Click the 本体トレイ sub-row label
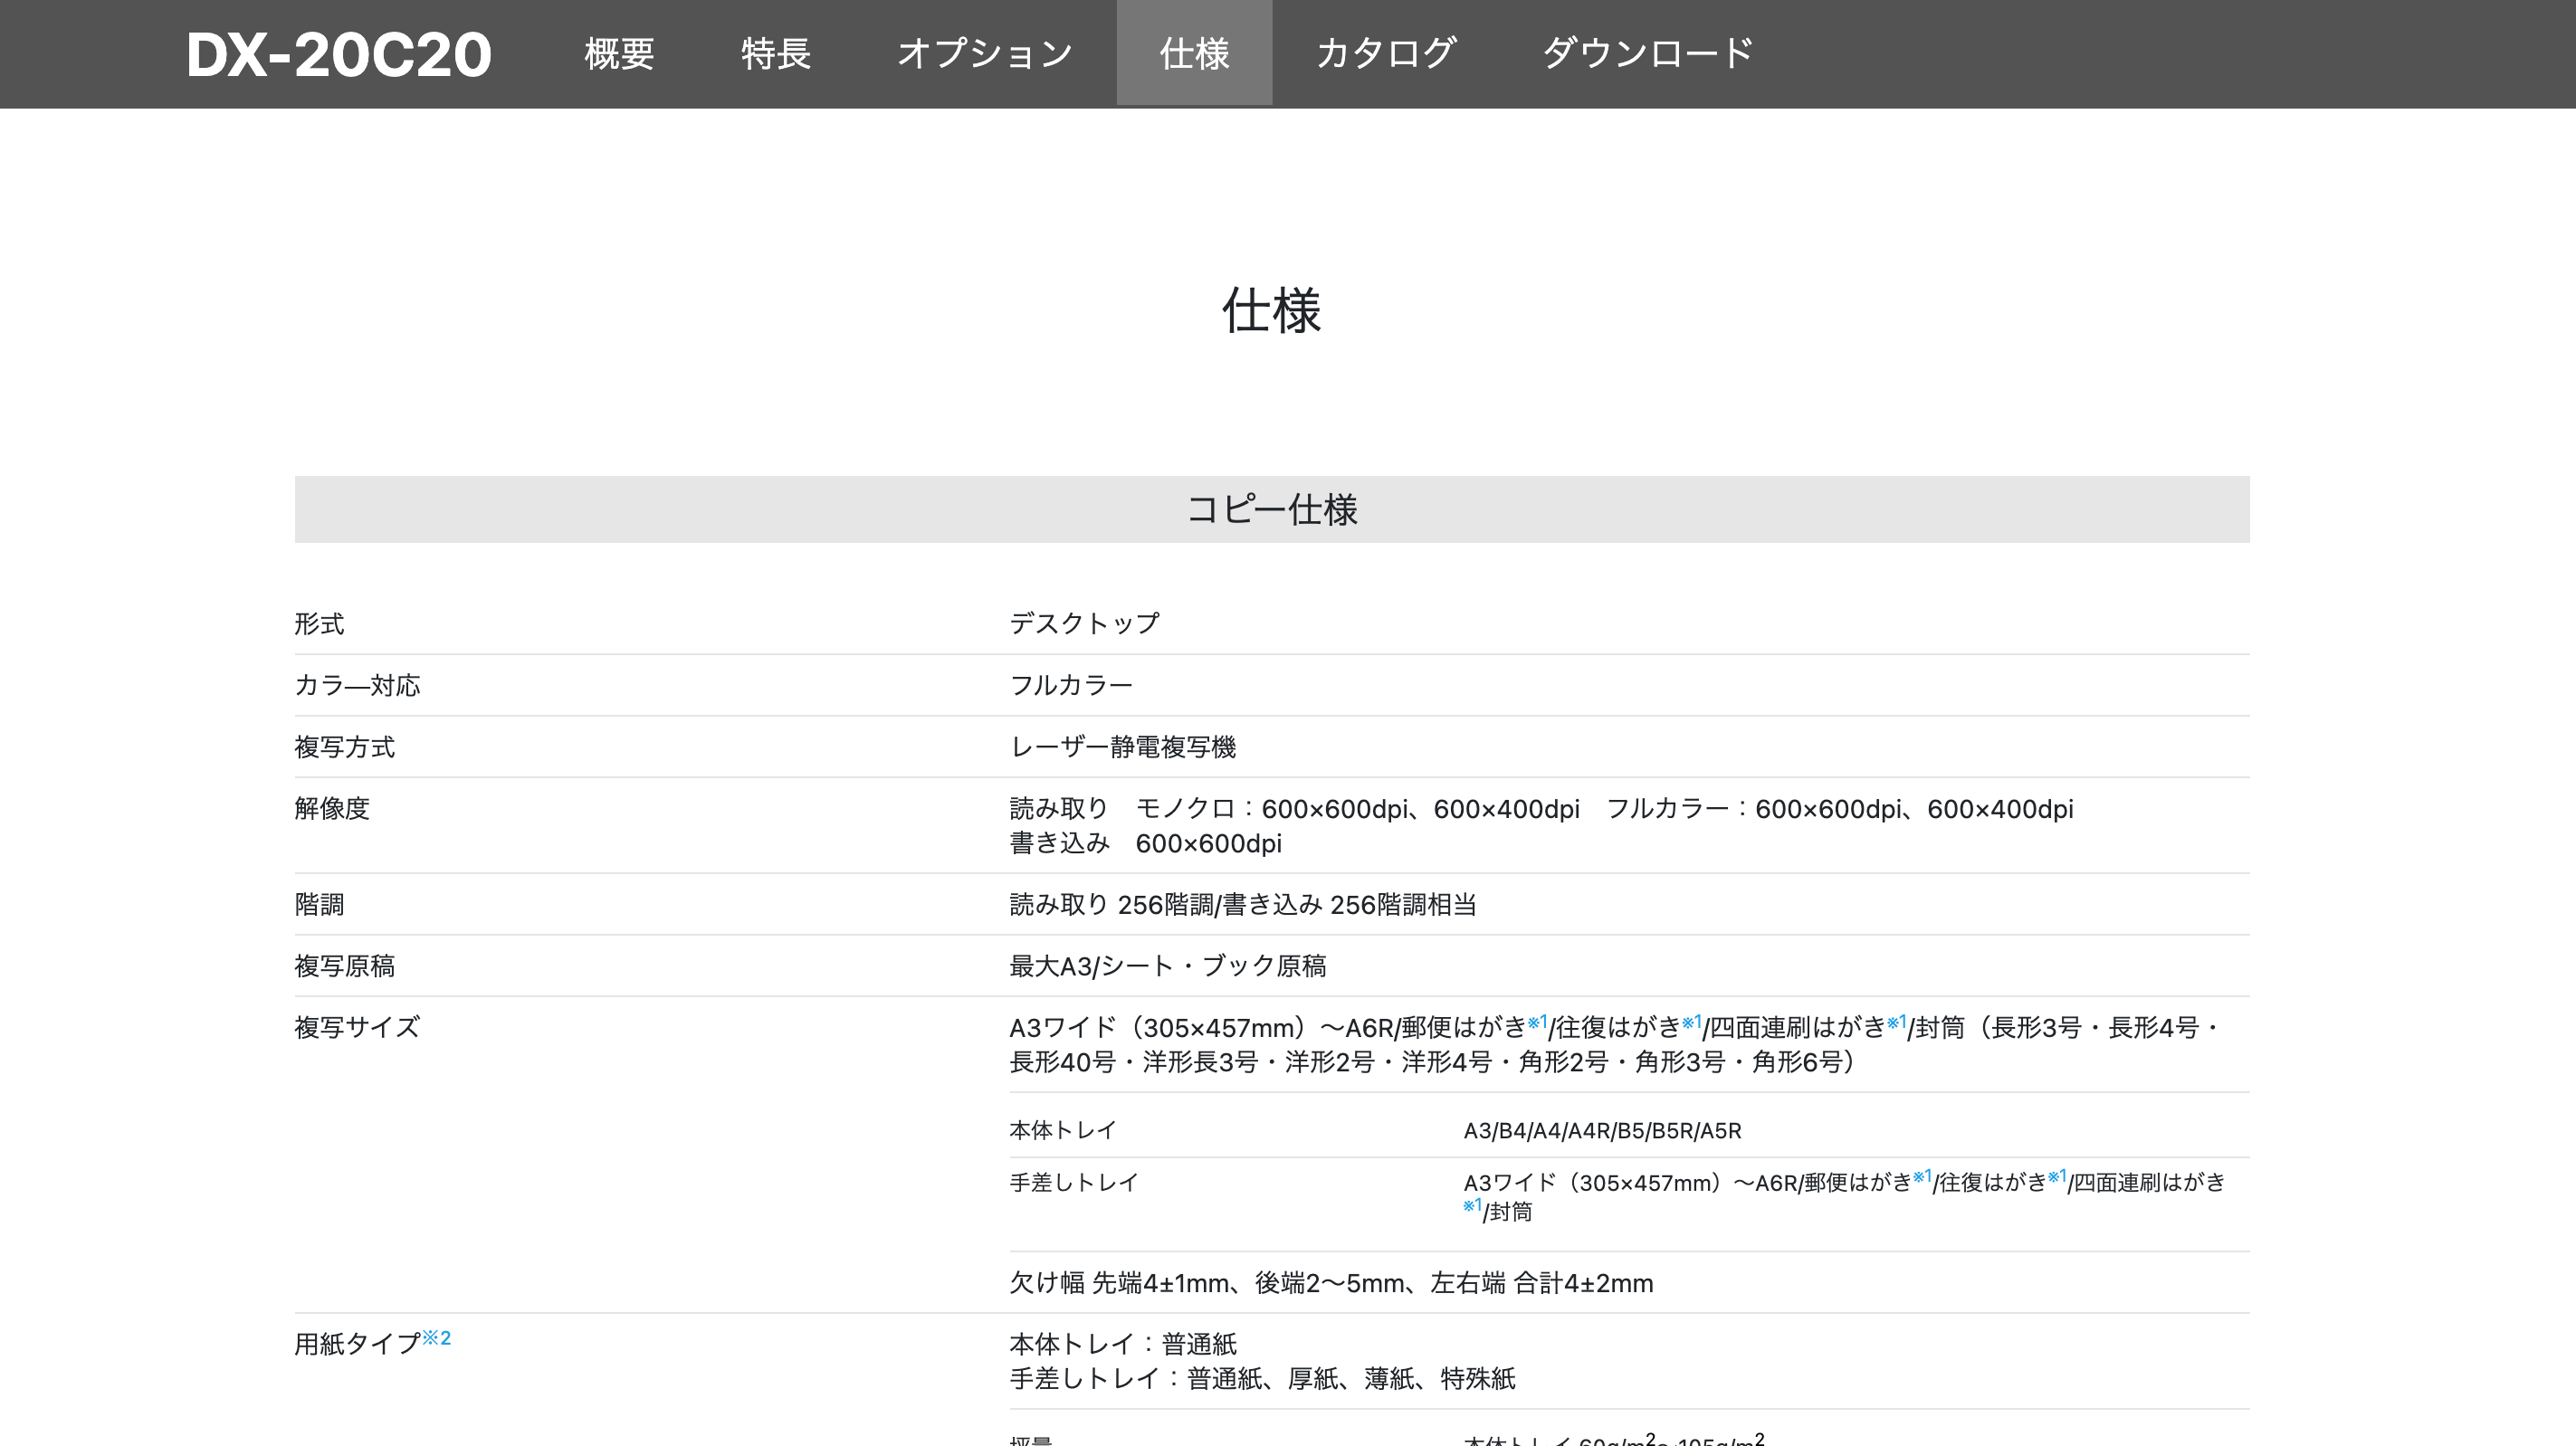 tap(1062, 1130)
